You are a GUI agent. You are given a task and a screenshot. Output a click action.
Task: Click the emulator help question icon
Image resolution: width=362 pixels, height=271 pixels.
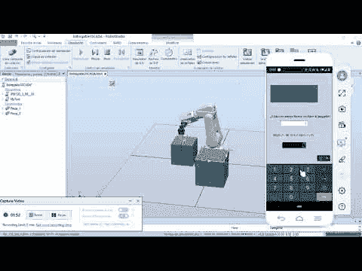tap(342, 207)
